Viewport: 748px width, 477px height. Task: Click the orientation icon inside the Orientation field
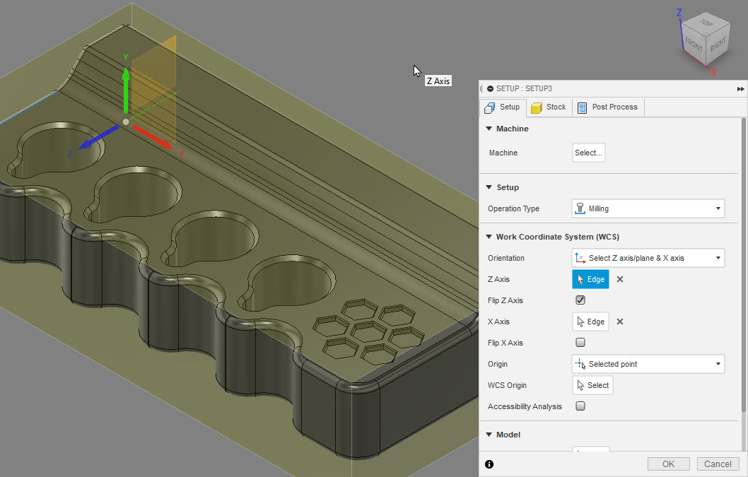581,257
